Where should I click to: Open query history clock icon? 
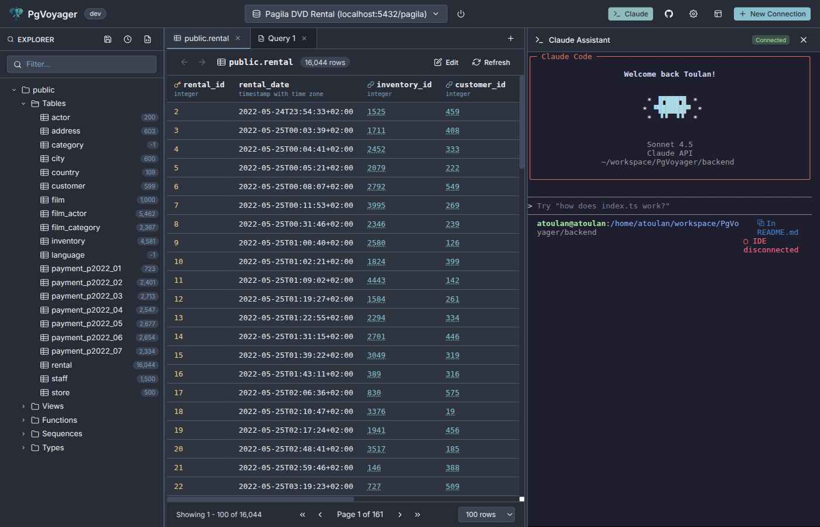(128, 39)
